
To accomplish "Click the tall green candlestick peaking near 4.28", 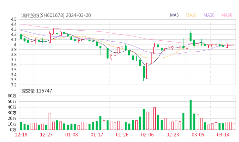I will pos(191,36).
